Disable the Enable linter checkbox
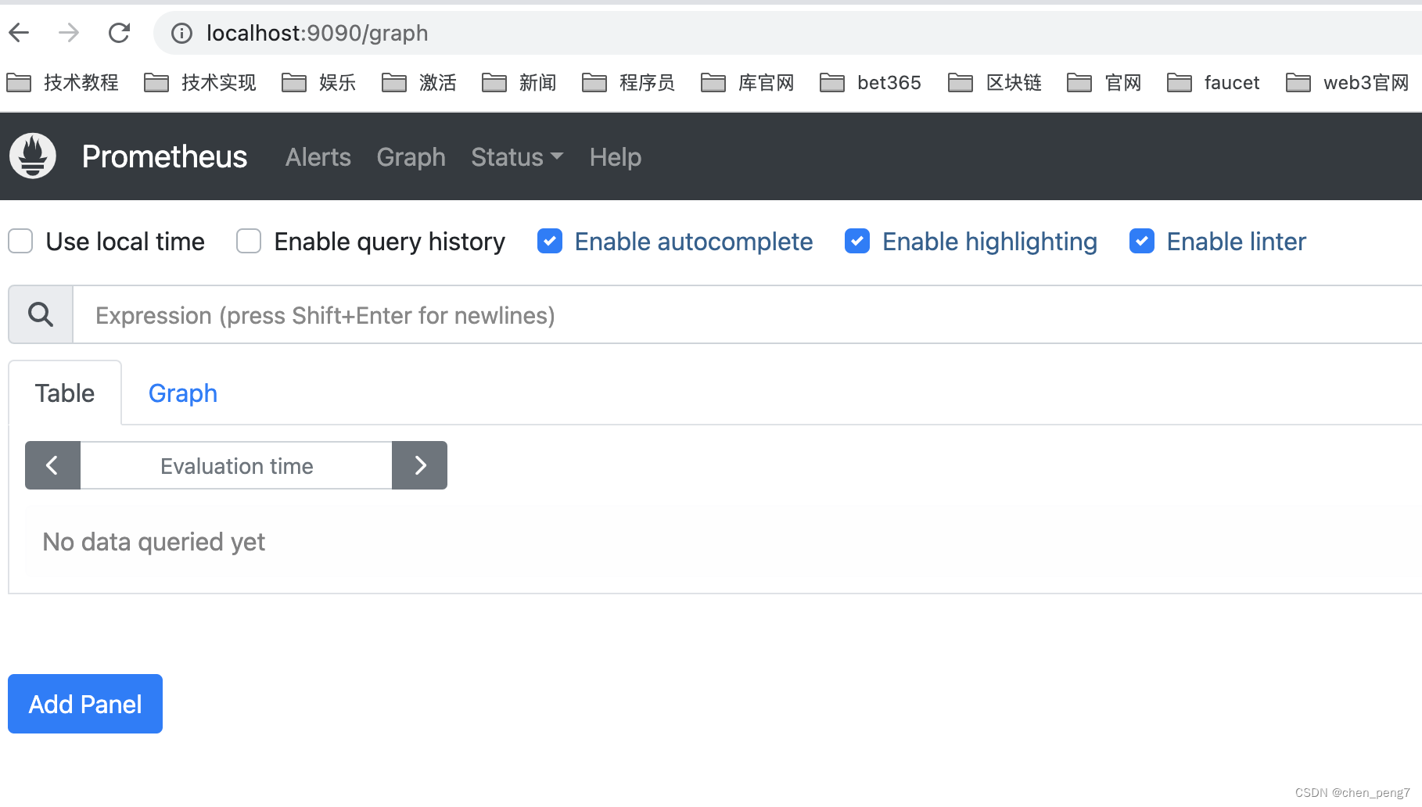The image size is (1422, 807). [1142, 241]
